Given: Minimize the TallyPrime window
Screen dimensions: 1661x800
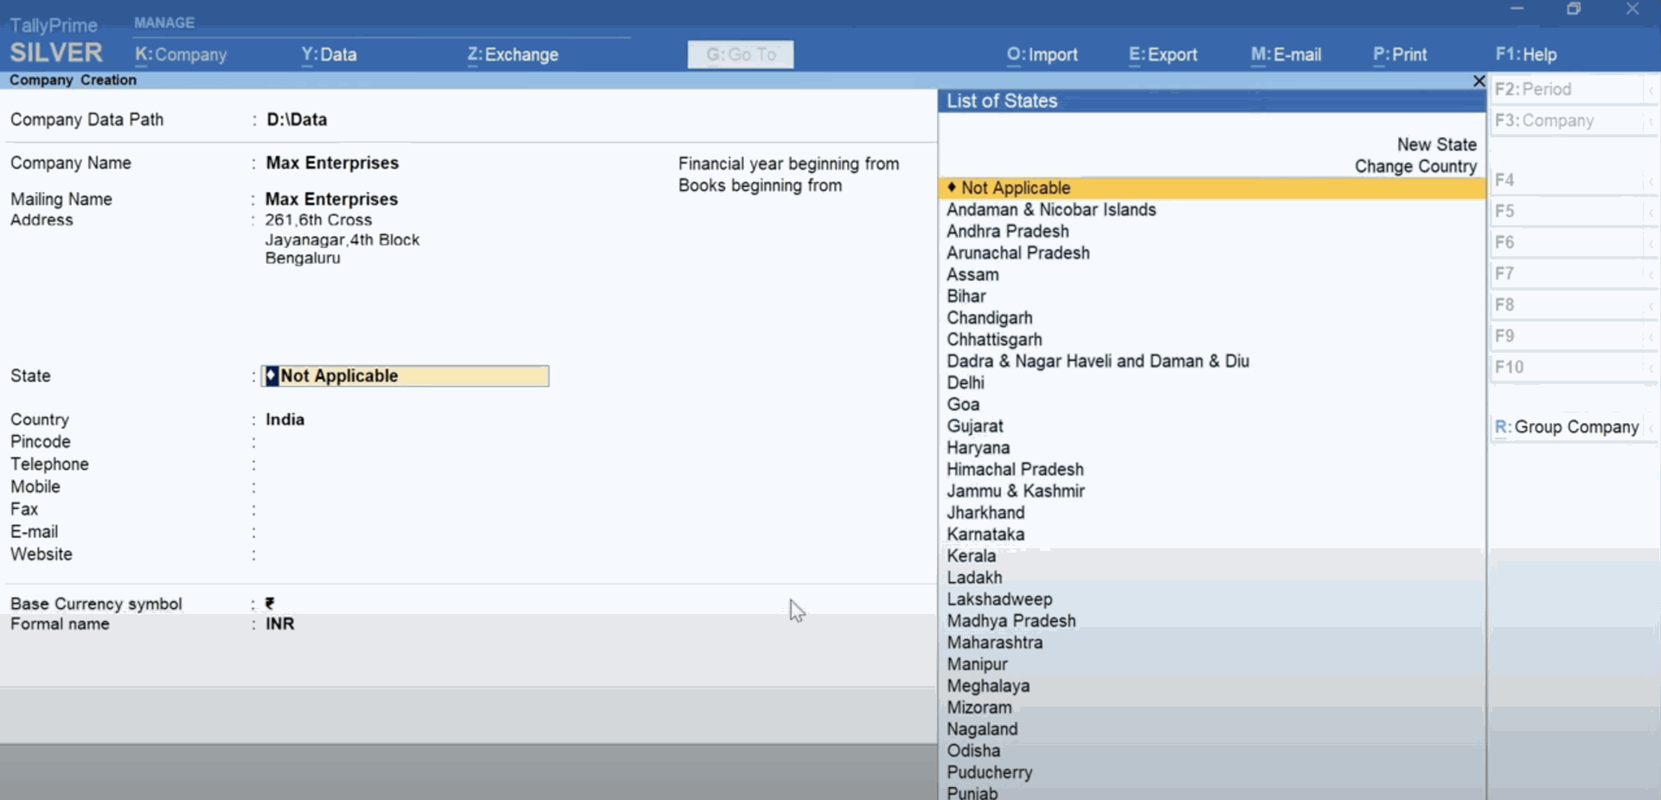Looking at the screenshot, I should (1517, 9).
